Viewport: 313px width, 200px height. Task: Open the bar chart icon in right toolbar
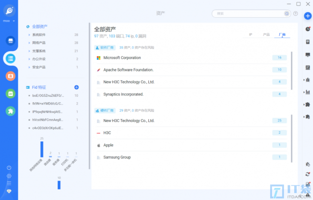[x=308, y=92]
